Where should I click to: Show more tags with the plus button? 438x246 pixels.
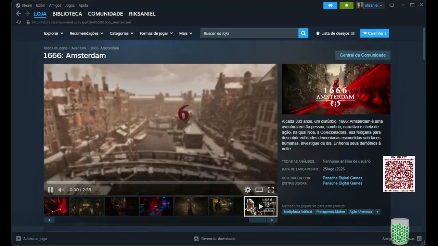pyautogui.click(x=377, y=212)
